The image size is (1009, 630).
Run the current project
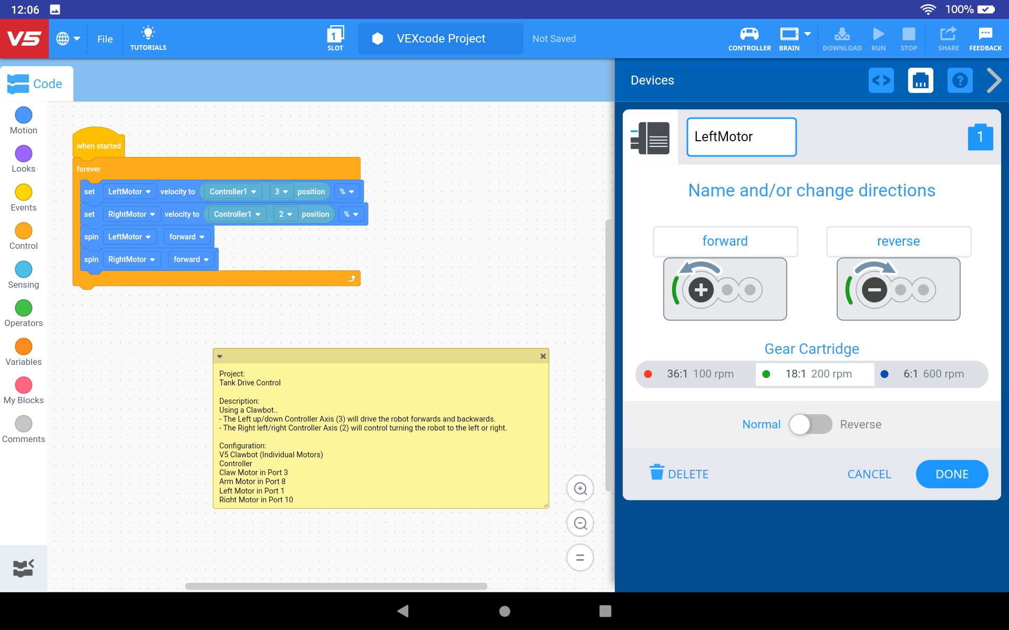(878, 38)
